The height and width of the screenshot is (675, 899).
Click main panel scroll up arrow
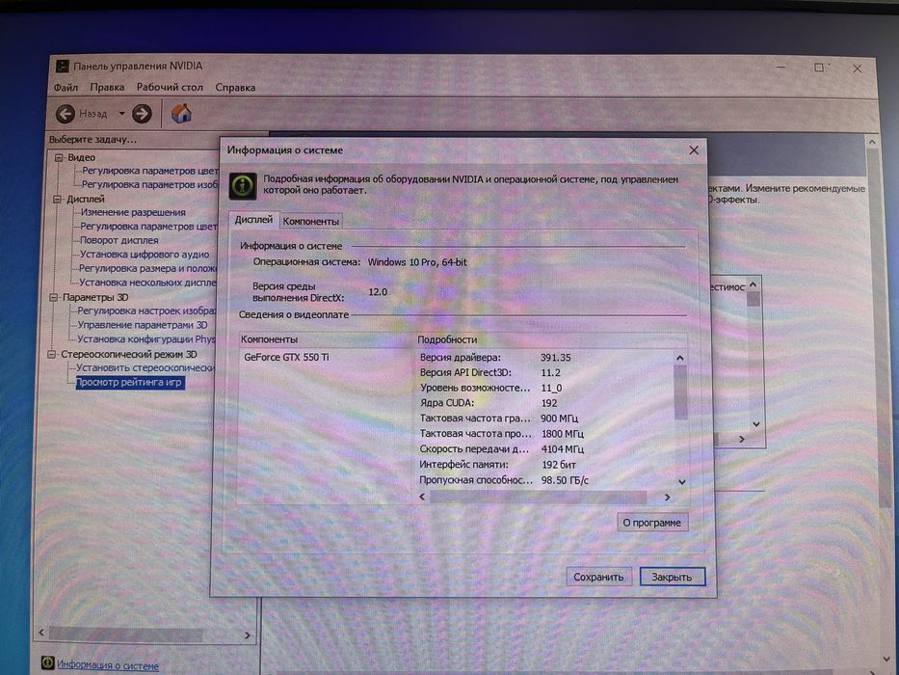point(871,142)
